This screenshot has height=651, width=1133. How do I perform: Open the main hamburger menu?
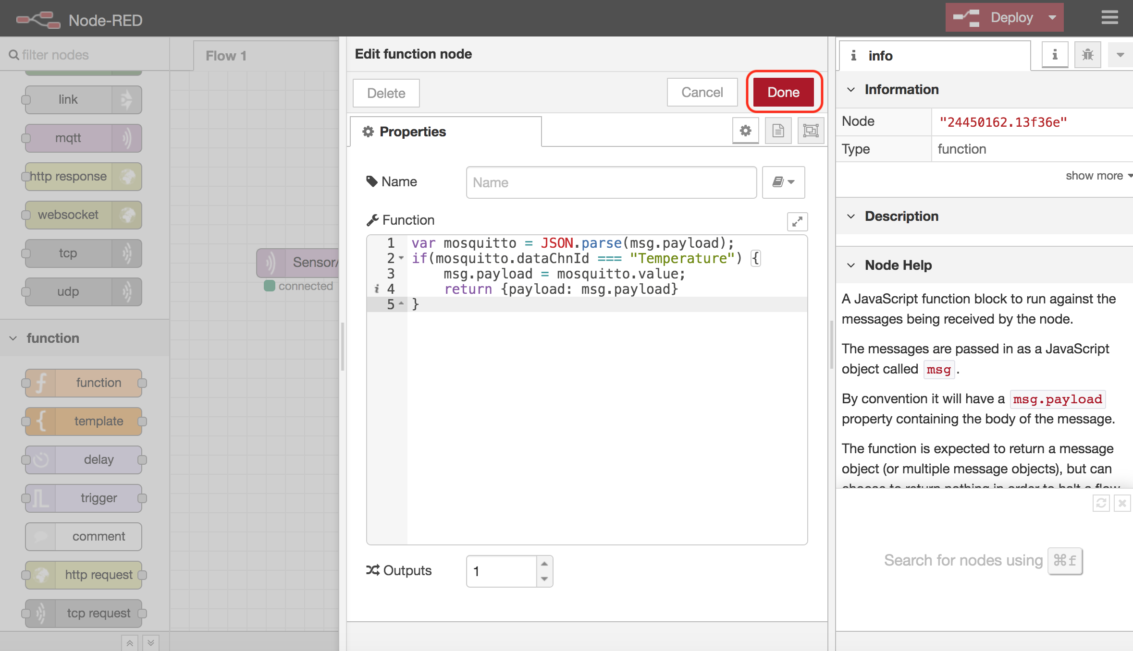click(1109, 18)
